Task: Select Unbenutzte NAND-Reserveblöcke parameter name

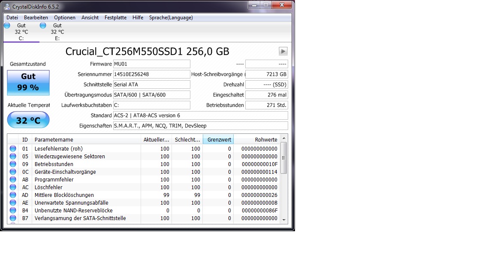Action: point(73,211)
